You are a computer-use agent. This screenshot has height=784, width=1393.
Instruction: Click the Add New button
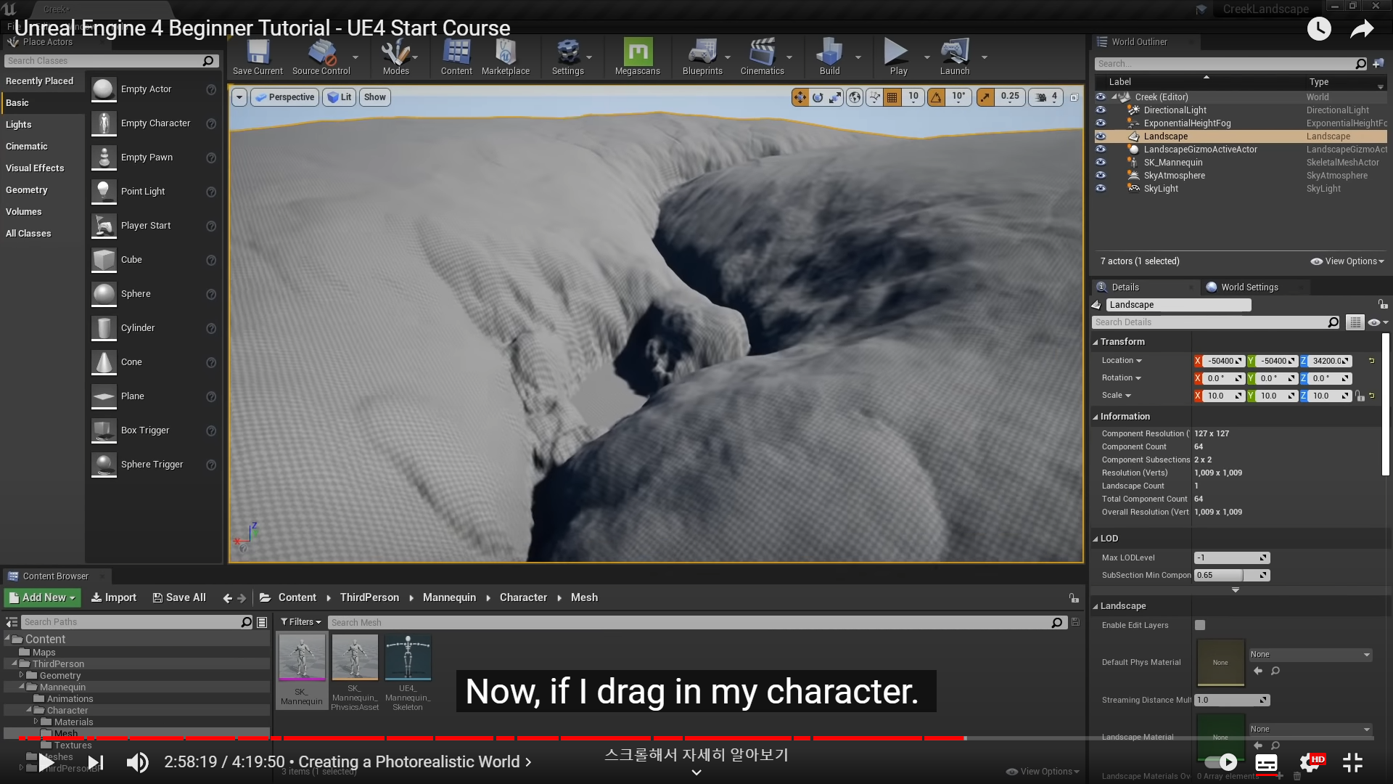click(42, 597)
